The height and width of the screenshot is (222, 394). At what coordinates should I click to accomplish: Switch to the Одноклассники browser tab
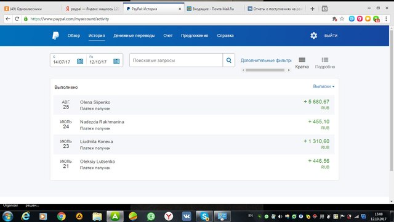coord(31,9)
